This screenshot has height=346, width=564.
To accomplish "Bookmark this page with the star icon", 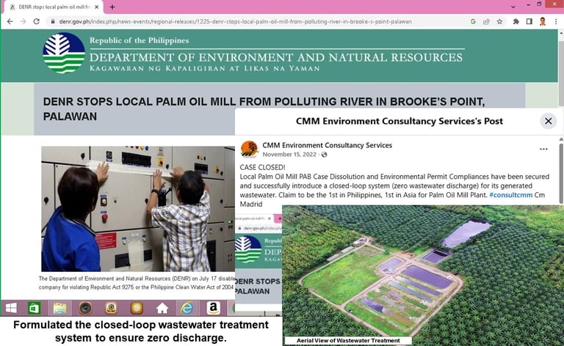I will [x=499, y=21].
